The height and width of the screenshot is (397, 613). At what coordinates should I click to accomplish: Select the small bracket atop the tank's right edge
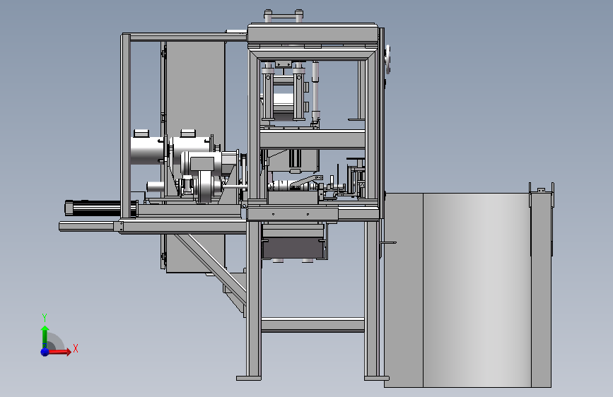tap(542, 191)
